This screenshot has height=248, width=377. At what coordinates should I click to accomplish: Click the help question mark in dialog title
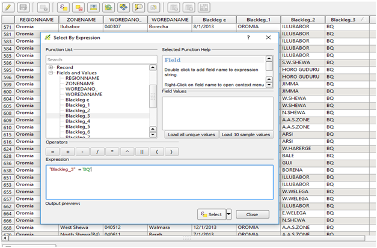click(x=248, y=37)
